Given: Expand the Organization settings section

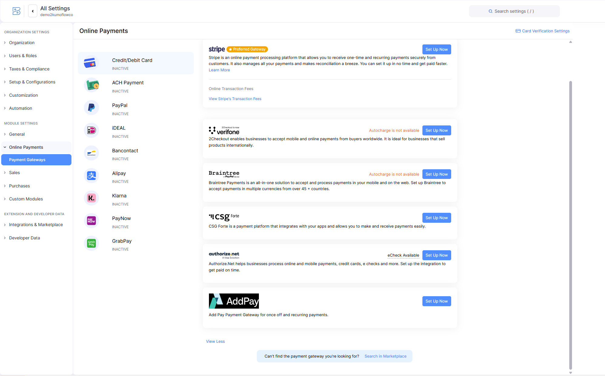Looking at the screenshot, I should pos(22,43).
